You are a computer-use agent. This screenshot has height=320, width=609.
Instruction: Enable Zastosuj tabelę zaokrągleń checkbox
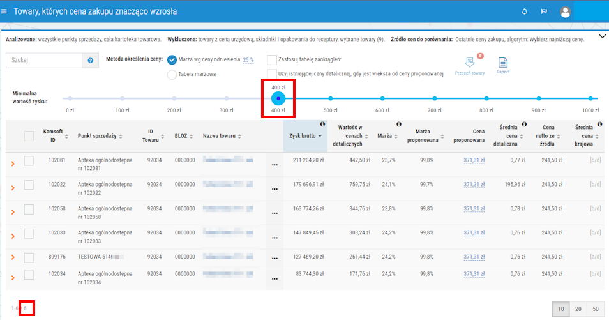(272, 59)
